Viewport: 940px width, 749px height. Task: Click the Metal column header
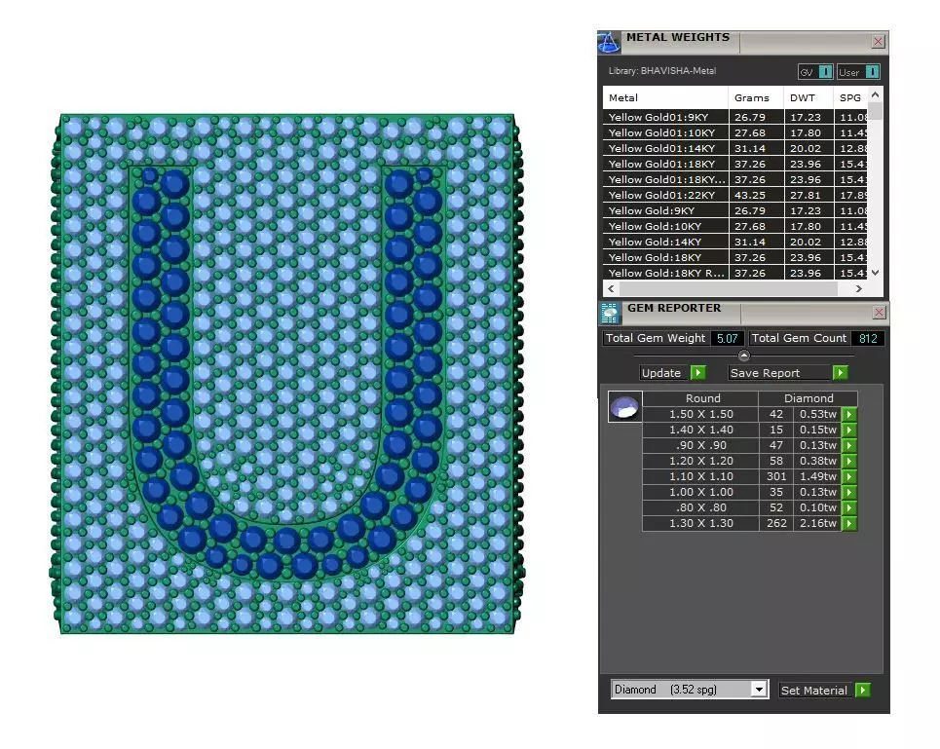(x=665, y=97)
